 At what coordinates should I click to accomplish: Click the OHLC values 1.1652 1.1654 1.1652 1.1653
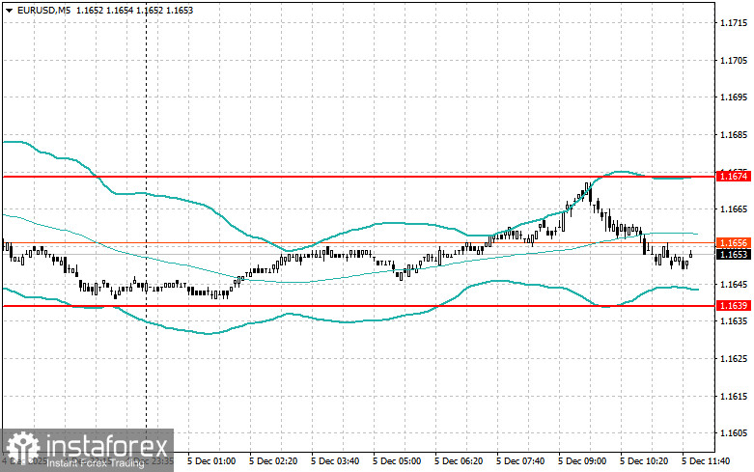(x=134, y=10)
